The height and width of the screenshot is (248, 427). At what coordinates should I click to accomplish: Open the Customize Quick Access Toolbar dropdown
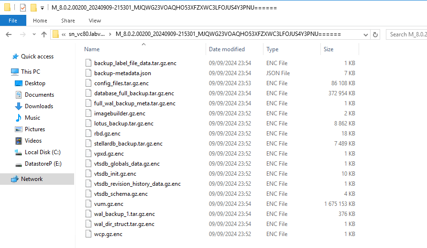[42, 8]
